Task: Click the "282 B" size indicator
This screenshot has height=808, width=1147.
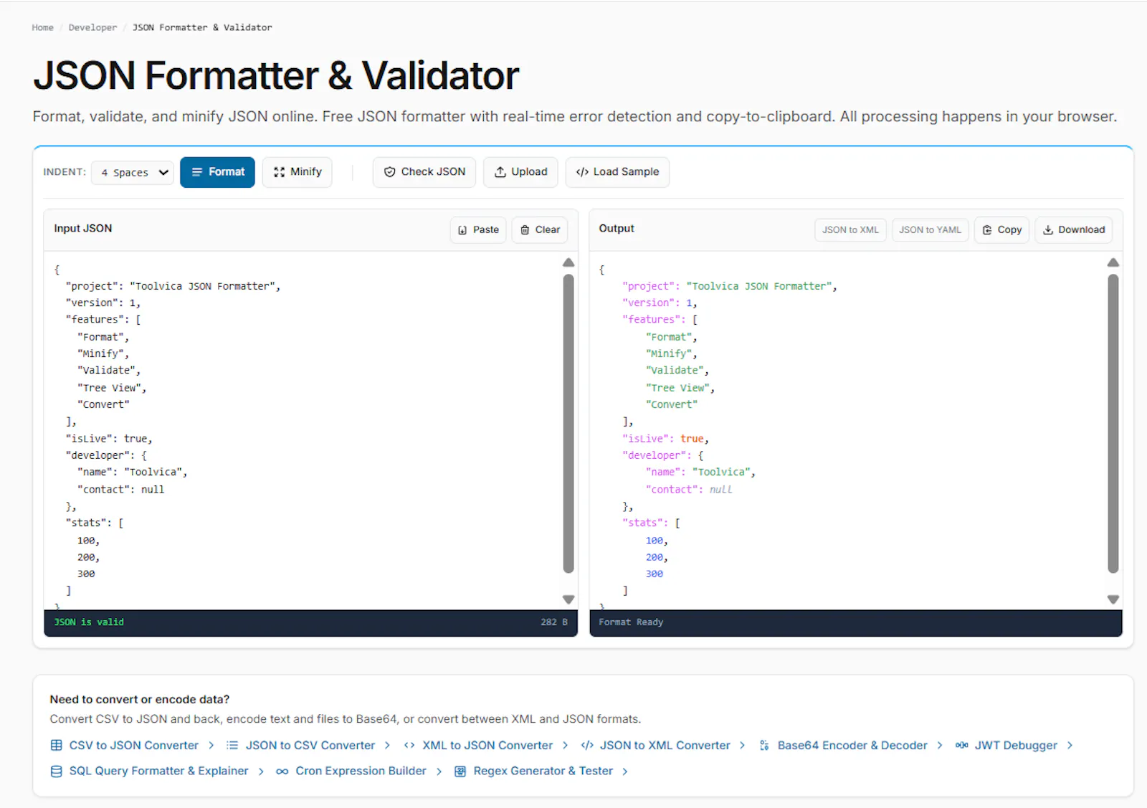Action: (554, 622)
